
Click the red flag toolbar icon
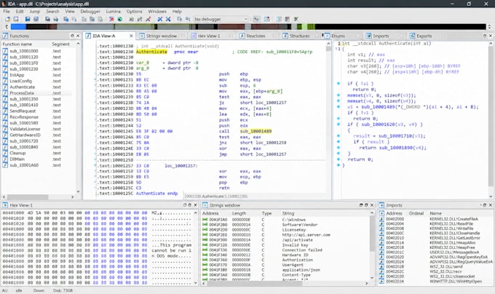click(x=111, y=19)
